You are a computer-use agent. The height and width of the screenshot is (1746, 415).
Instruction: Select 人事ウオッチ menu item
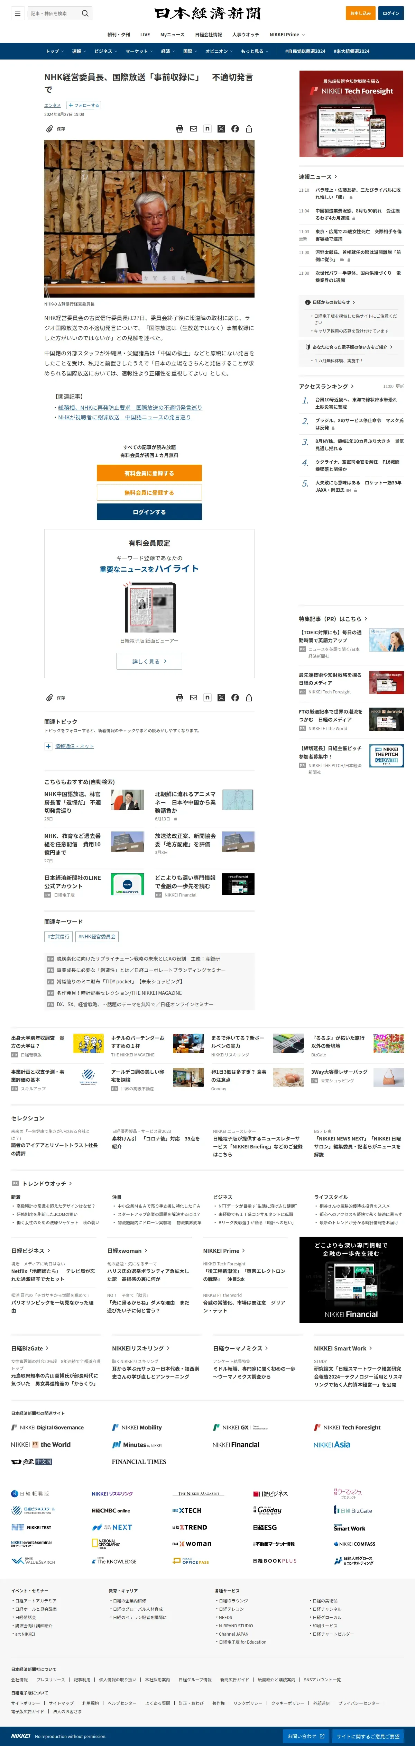tap(246, 35)
